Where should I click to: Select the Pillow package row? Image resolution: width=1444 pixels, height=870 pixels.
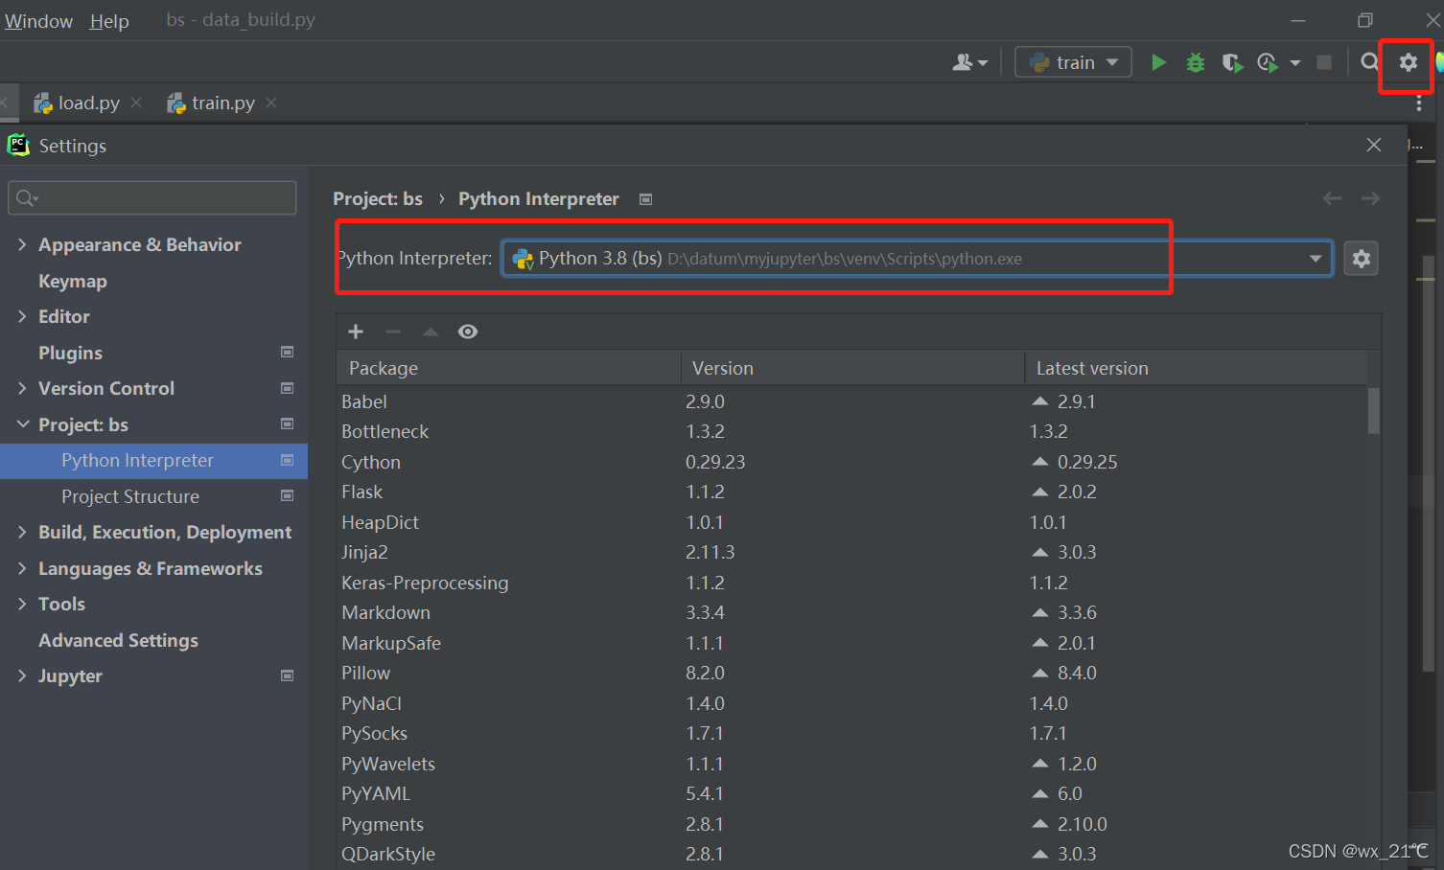click(x=851, y=673)
